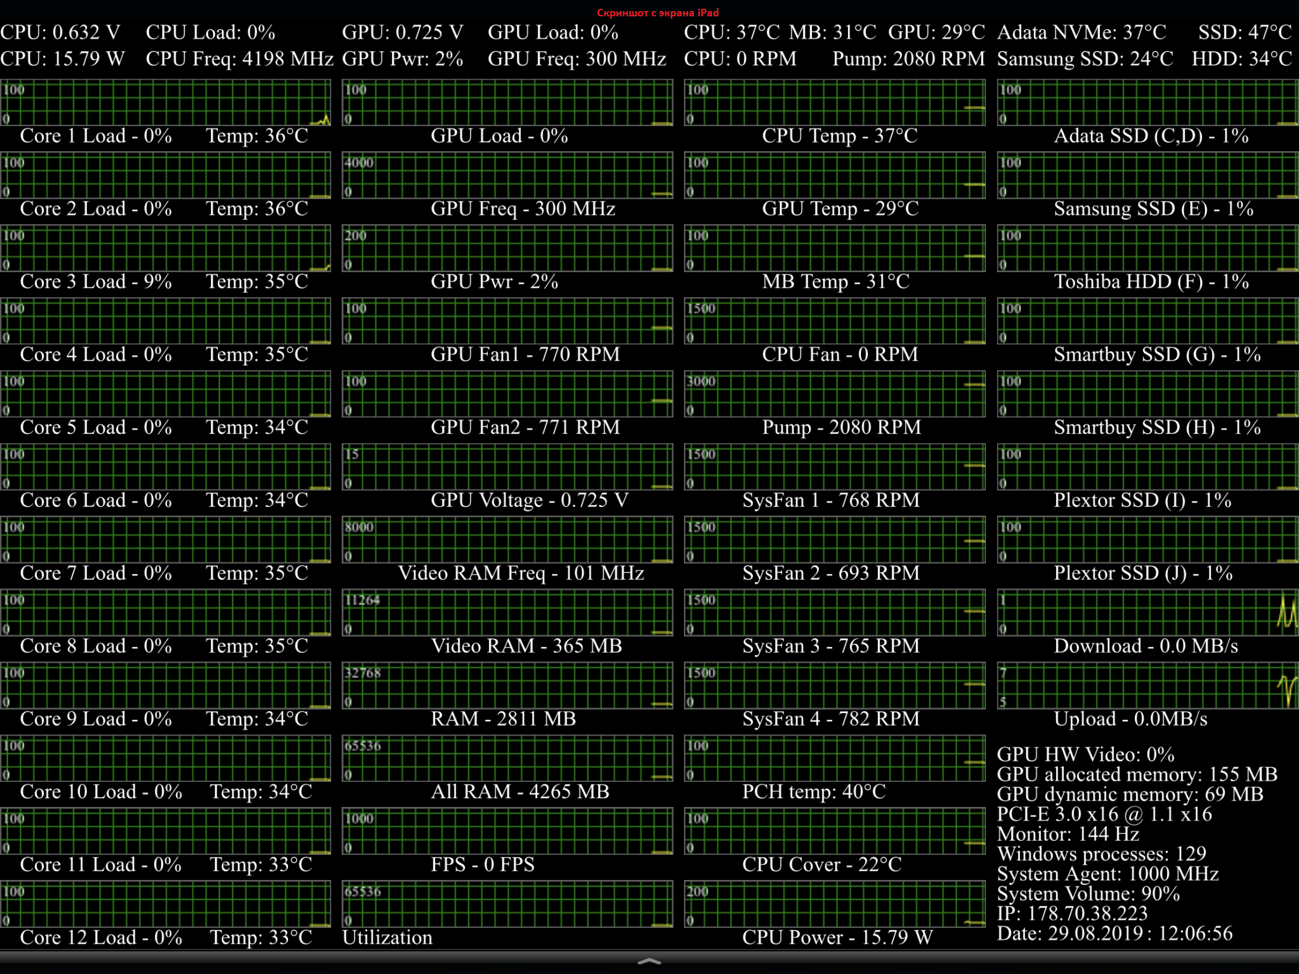
Task: Click the Adata SSD (C,D) graph
Action: pos(1148,103)
